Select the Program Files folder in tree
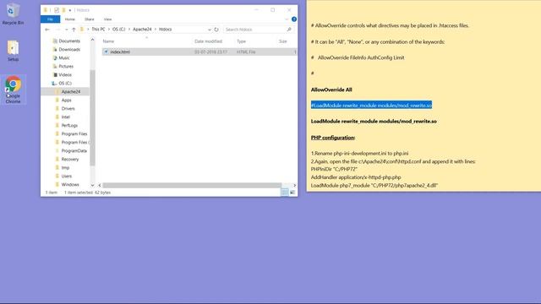The image size is (541, 304). tap(74, 133)
